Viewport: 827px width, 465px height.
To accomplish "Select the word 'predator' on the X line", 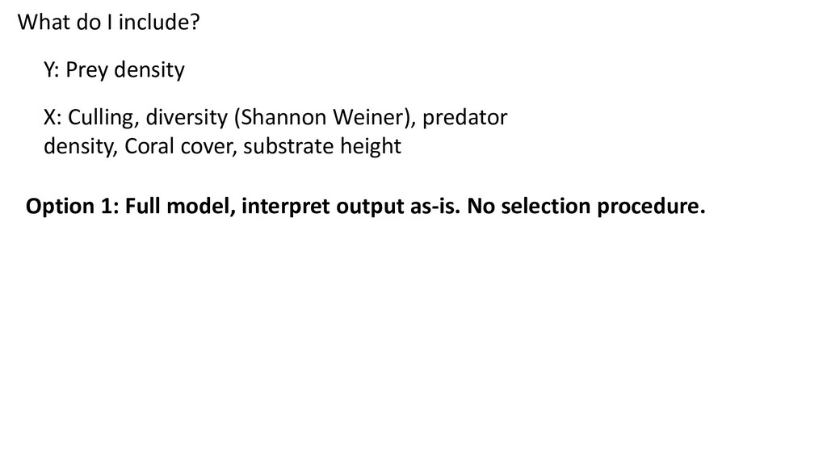I will [464, 117].
